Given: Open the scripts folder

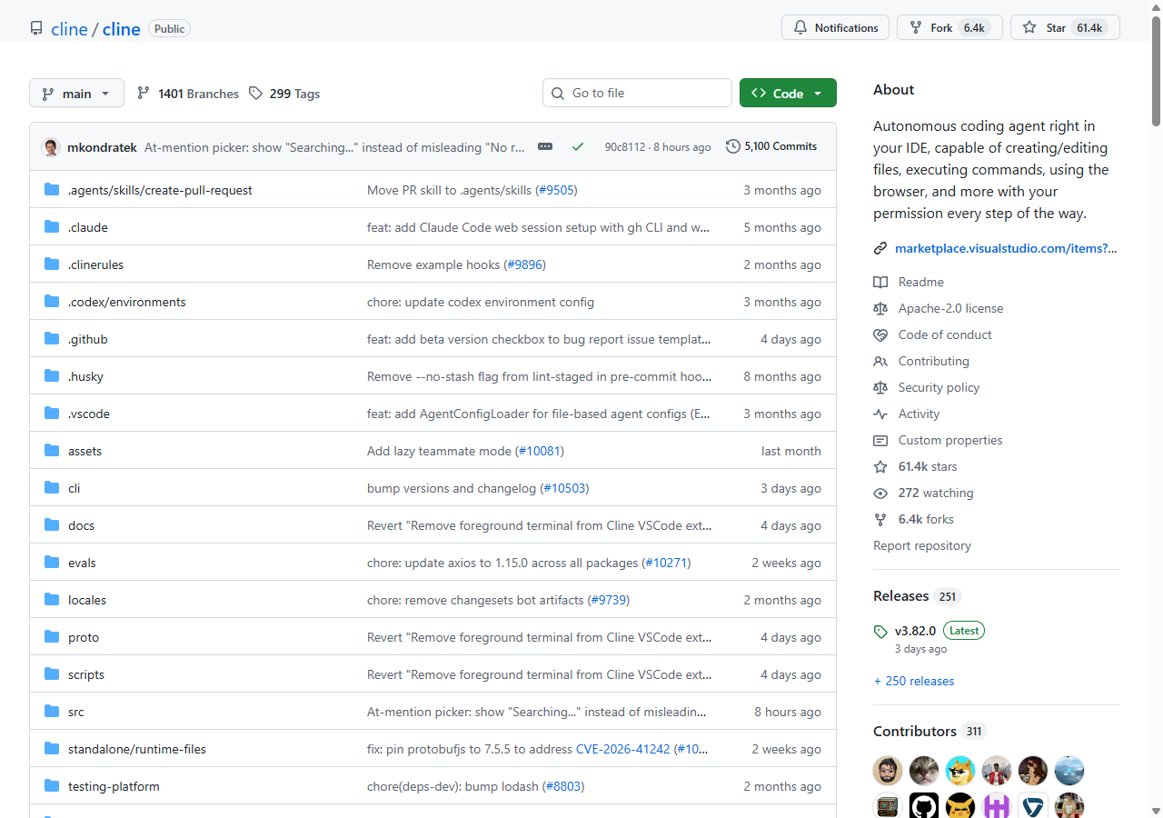Looking at the screenshot, I should (86, 674).
